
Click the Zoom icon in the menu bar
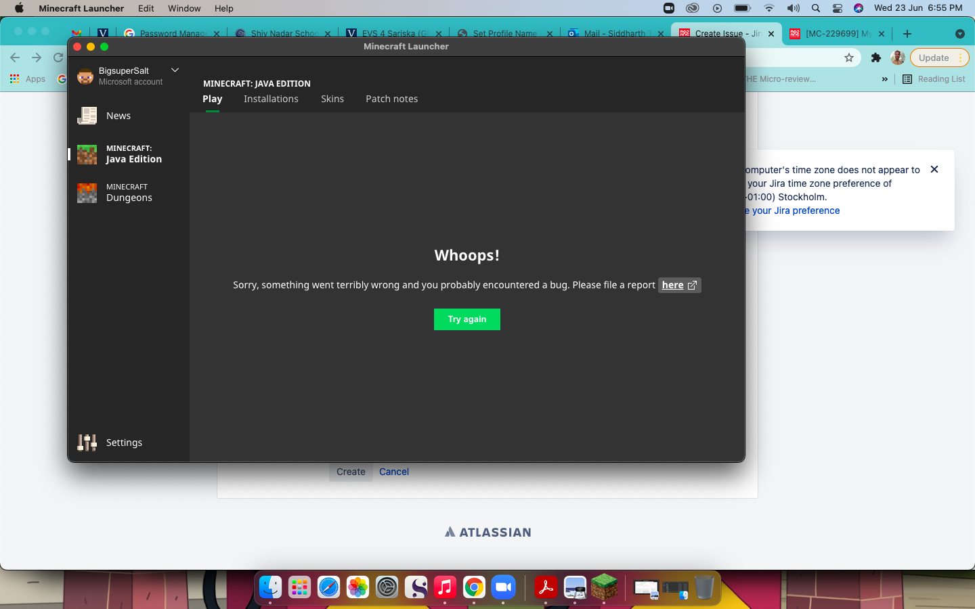click(x=669, y=8)
